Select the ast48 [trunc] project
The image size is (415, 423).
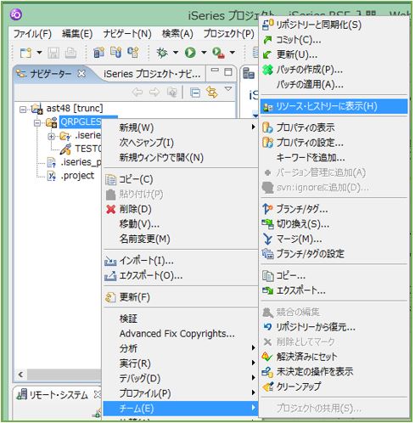75,108
